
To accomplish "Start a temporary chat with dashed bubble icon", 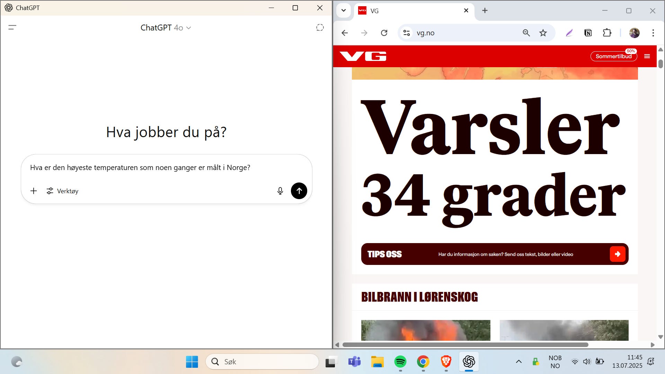I will point(320,28).
